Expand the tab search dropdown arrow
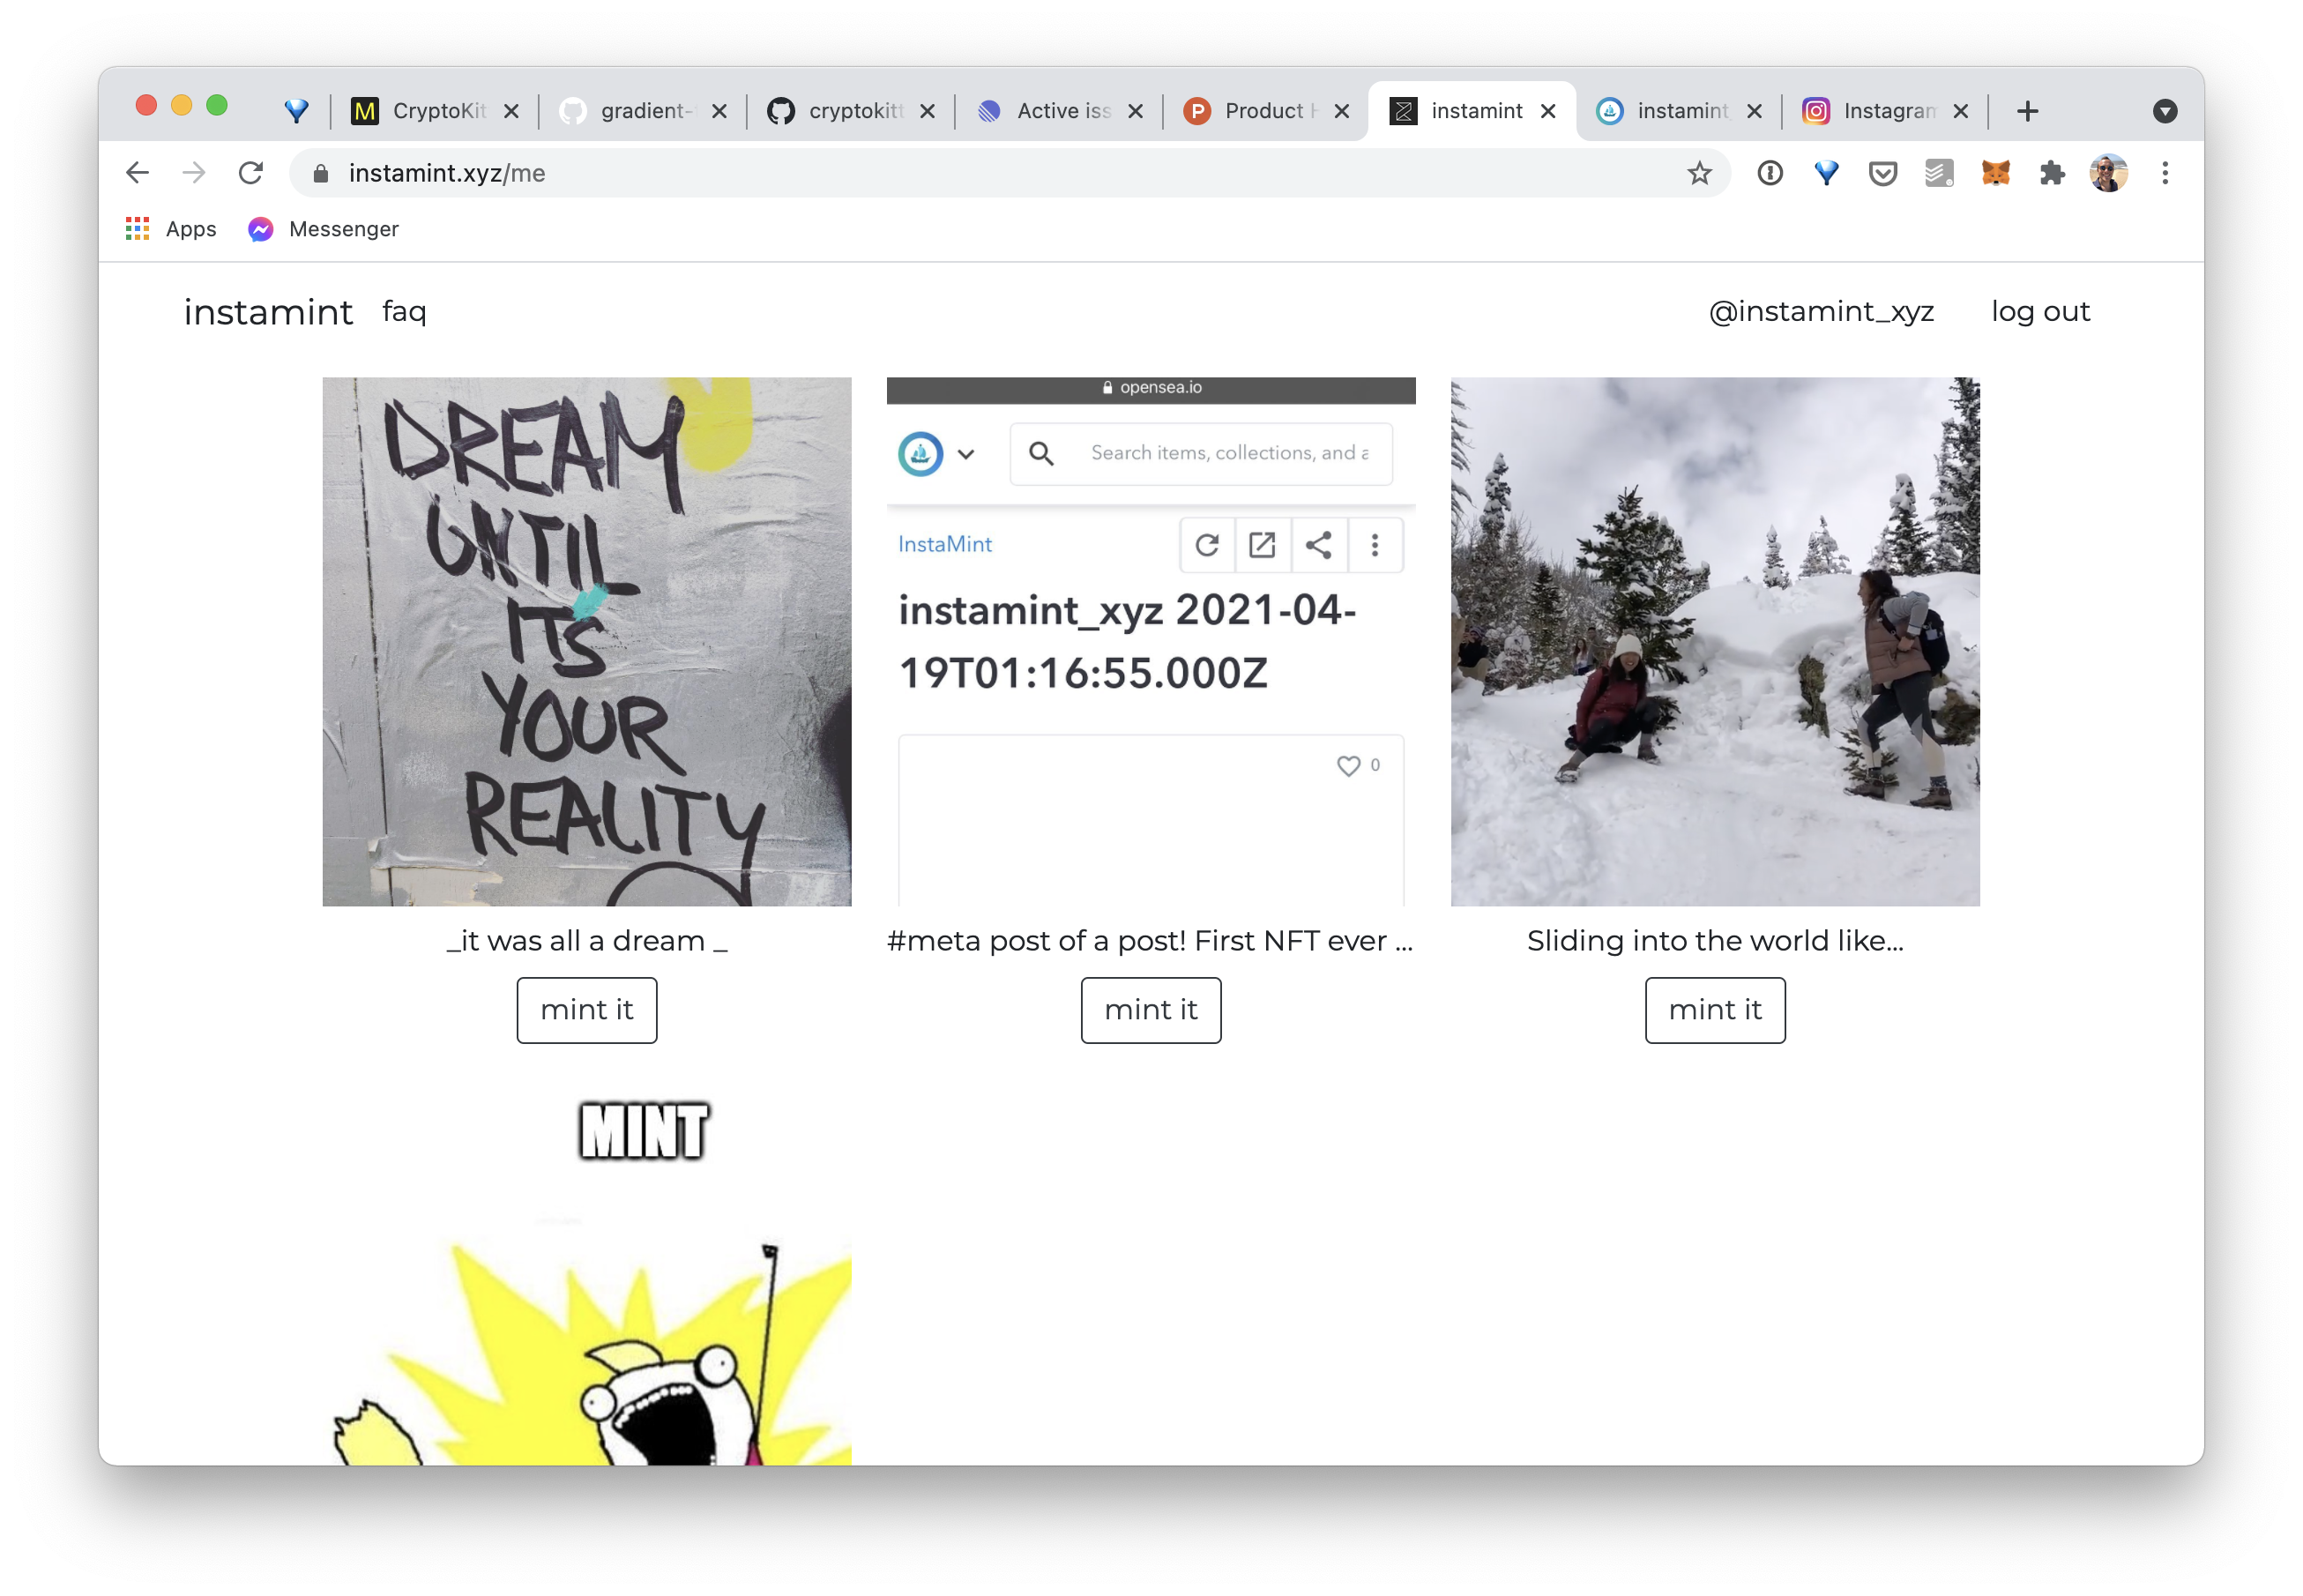The image size is (2303, 1596). 2165,111
